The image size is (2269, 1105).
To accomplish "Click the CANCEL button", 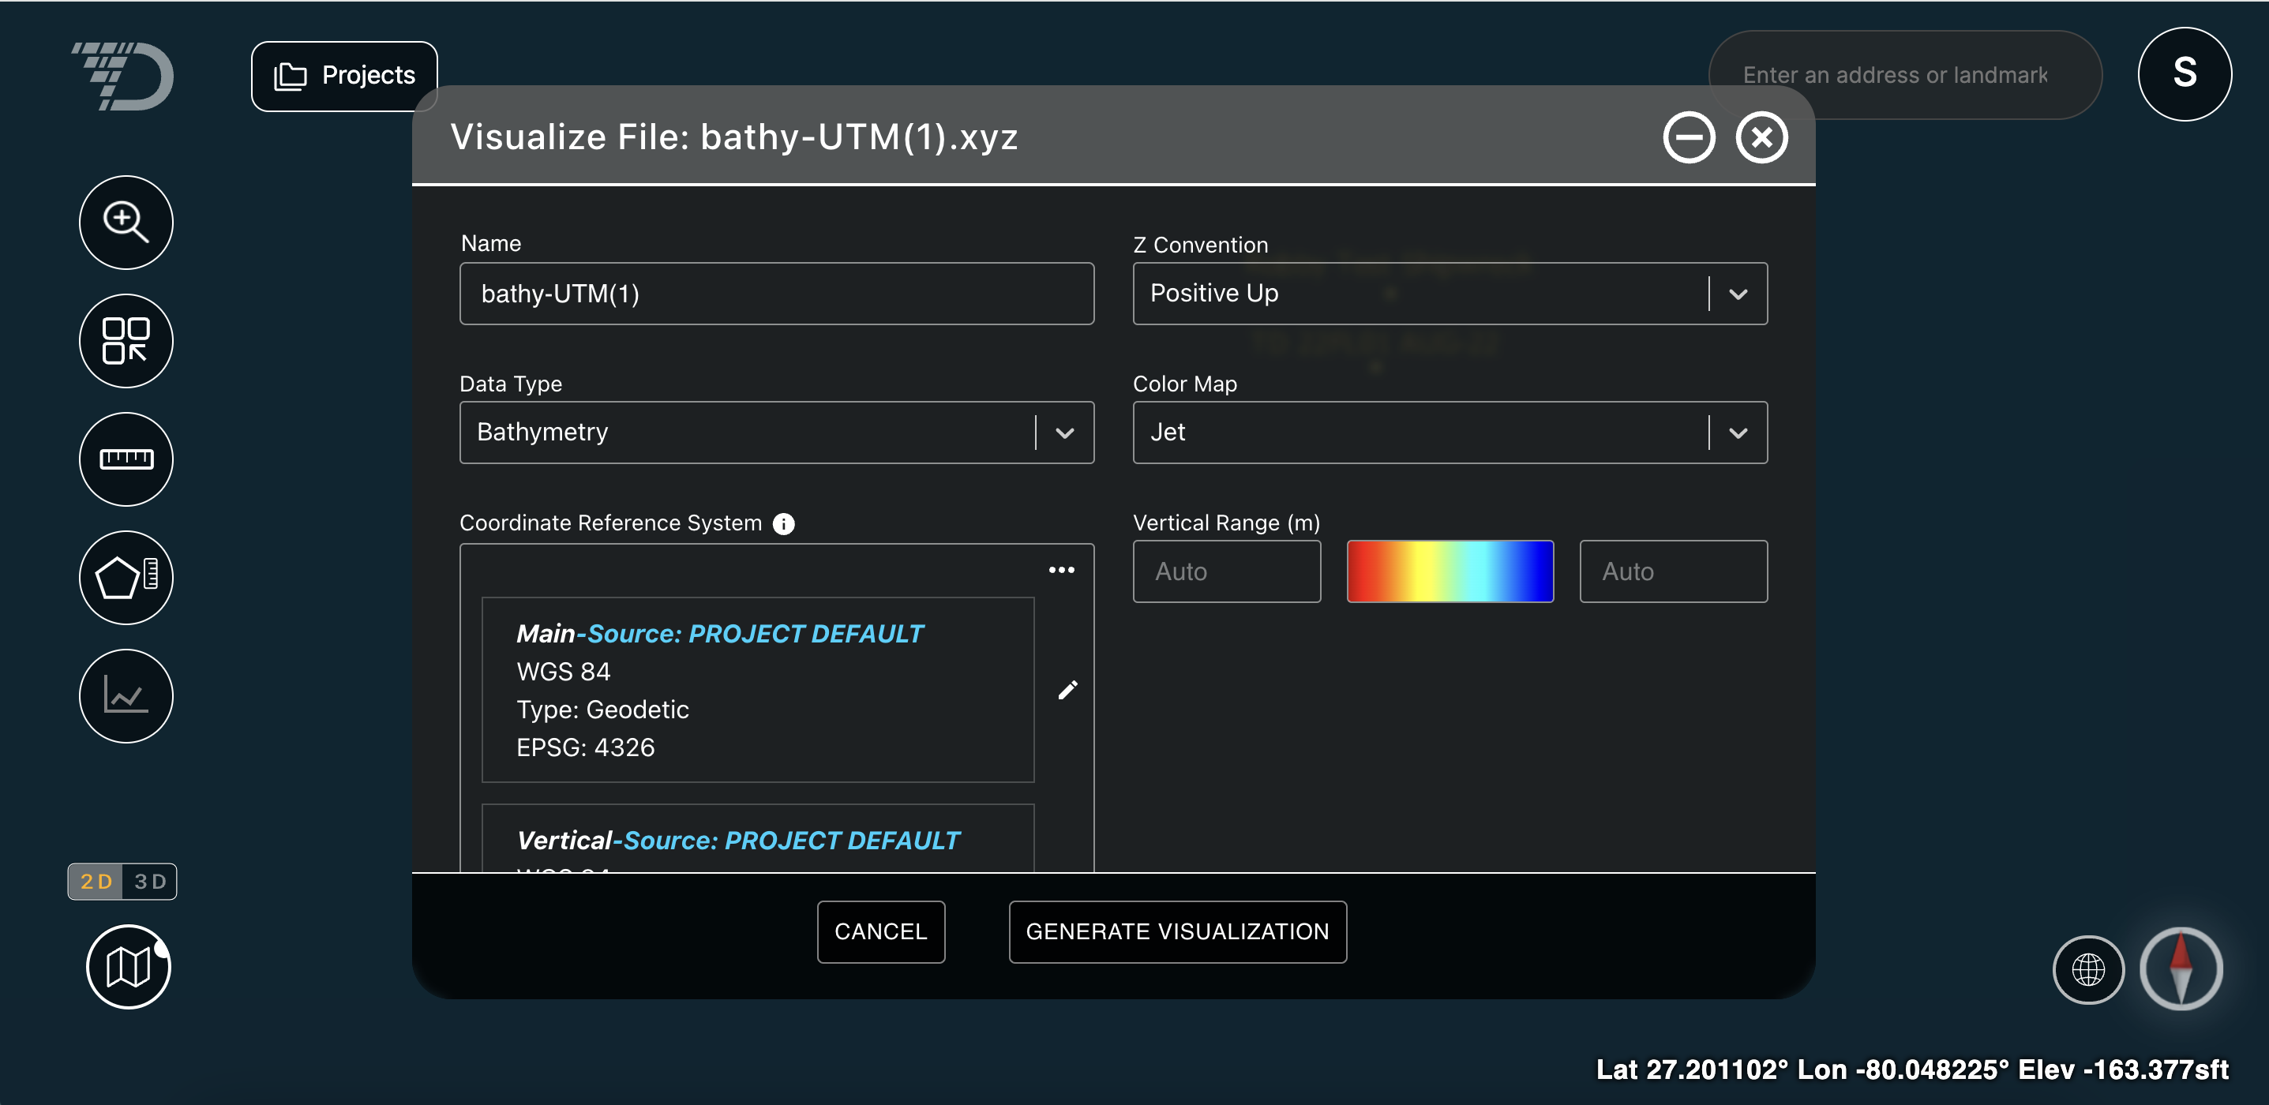I will point(881,931).
